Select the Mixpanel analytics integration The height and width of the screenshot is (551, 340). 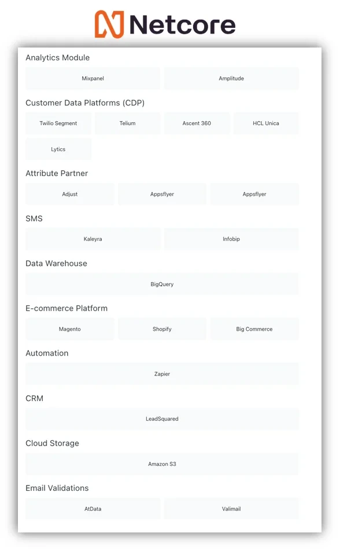click(x=93, y=78)
